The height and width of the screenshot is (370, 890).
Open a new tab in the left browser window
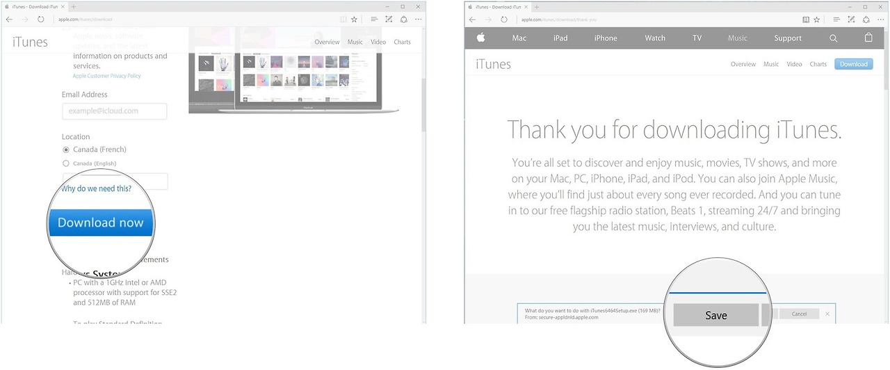[74, 6]
